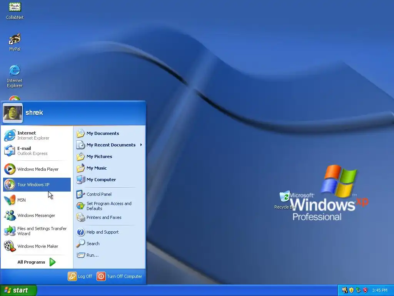Expand the All Programs list

(x=37, y=262)
